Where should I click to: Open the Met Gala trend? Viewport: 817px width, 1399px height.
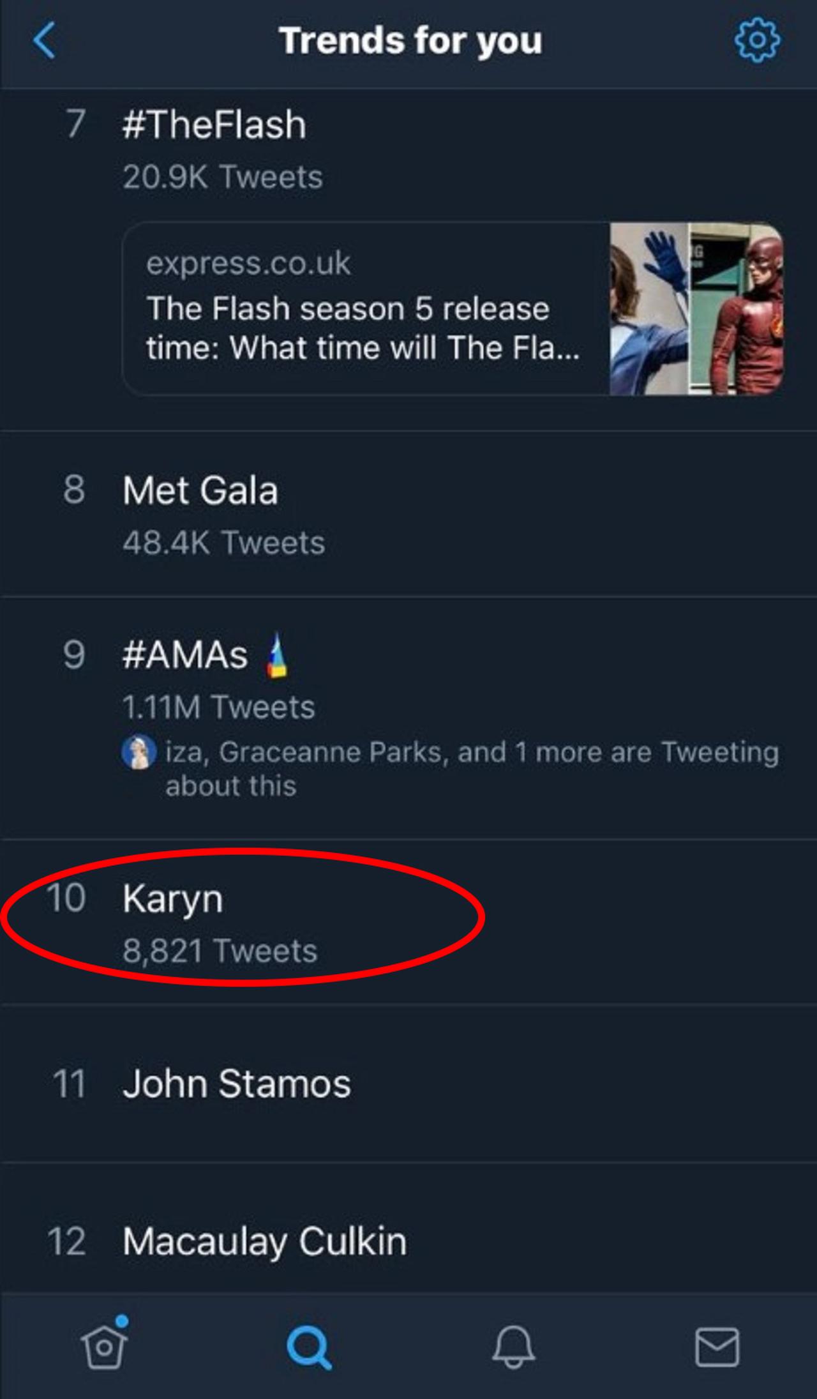coord(200,490)
